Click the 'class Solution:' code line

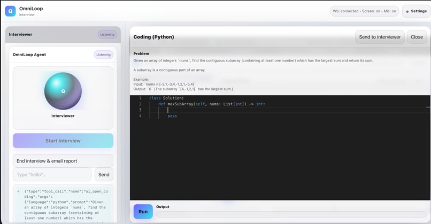pyautogui.click(x=167, y=98)
